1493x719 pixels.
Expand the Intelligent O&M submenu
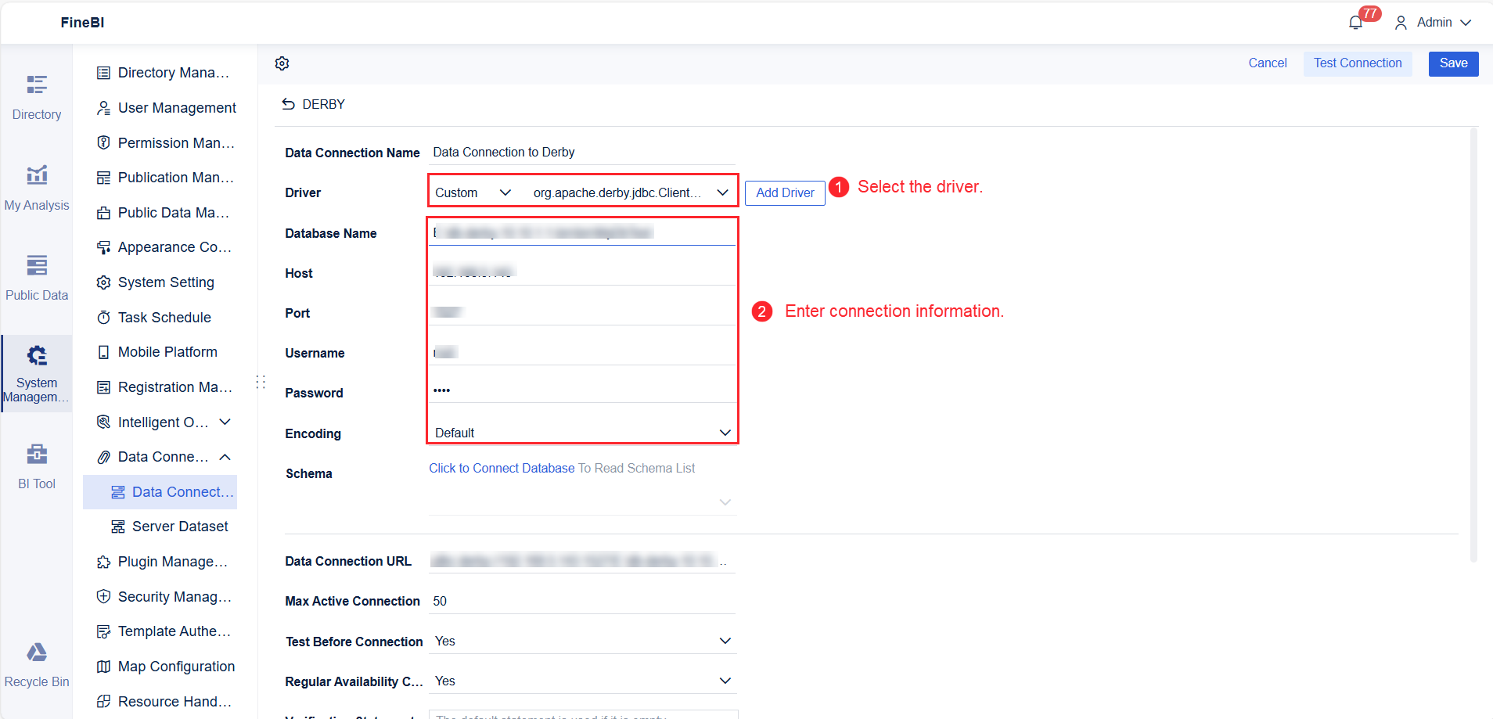click(x=225, y=422)
